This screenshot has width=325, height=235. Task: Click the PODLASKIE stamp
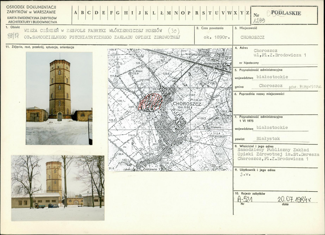pyautogui.click(x=286, y=13)
